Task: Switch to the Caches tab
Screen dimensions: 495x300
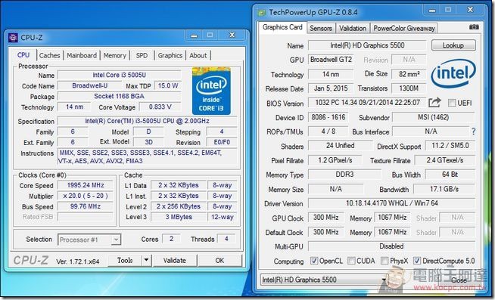Action: click(49, 55)
